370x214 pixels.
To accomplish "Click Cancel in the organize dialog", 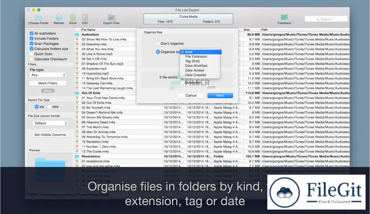I will (191, 96).
